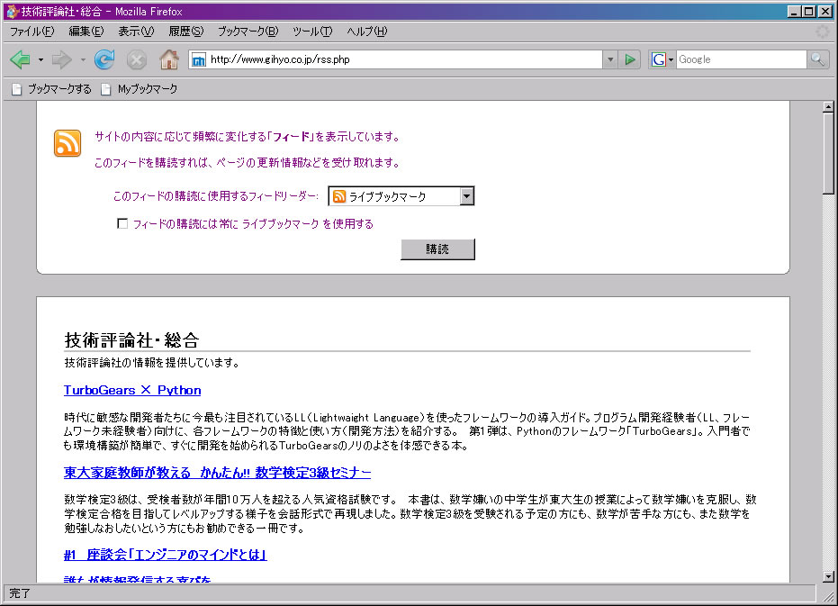The height and width of the screenshot is (606, 838).
Task: Click the green Back arrow button
Action: pos(21,59)
